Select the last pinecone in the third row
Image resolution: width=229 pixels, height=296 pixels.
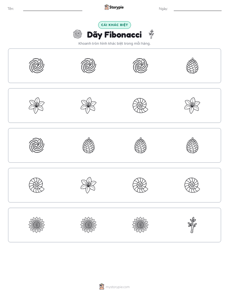pos(192,145)
